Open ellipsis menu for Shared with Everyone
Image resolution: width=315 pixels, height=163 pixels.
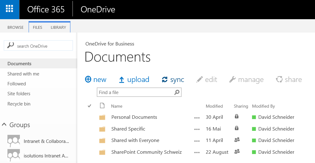click(197, 141)
